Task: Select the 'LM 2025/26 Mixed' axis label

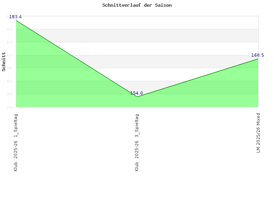Action: coord(258,133)
